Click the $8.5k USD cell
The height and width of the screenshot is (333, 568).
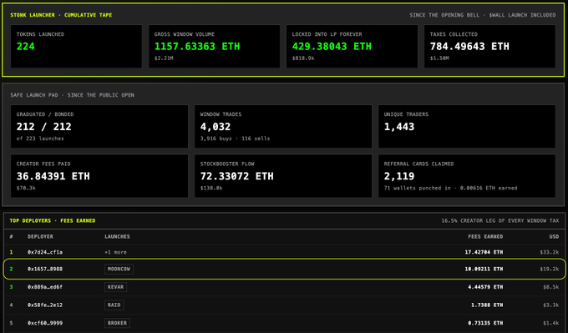pos(550,287)
